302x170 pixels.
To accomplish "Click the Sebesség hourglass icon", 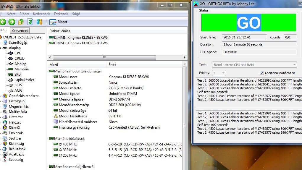I will click(5, 159).
